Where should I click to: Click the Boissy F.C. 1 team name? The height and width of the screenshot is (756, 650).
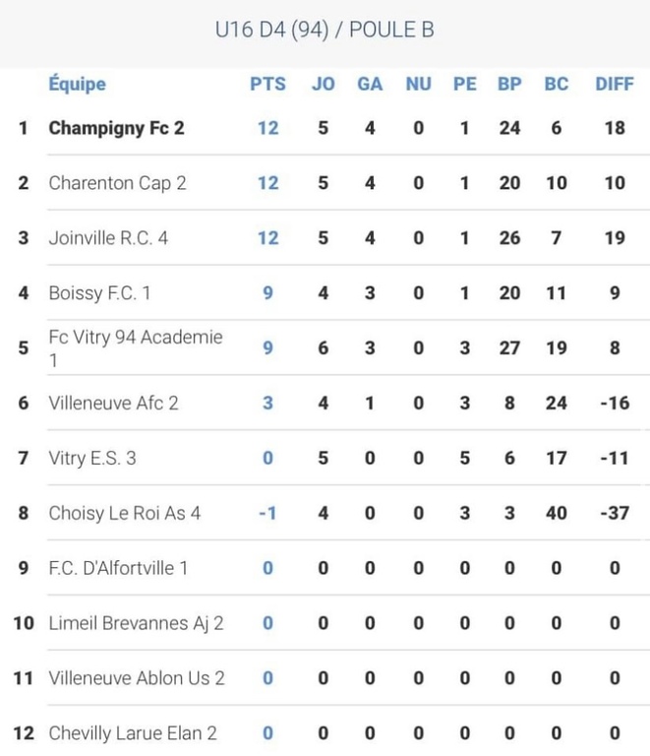99,293
